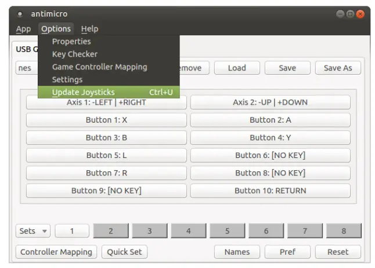
Task: Switch to set 7
Action: [x=305, y=231]
